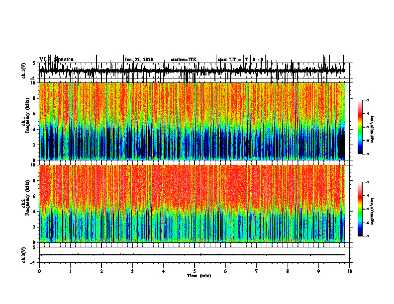Click the "2" kHz tick on ch.2 axis
The width and height of the screenshot is (394, 304).
coord(34,227)
